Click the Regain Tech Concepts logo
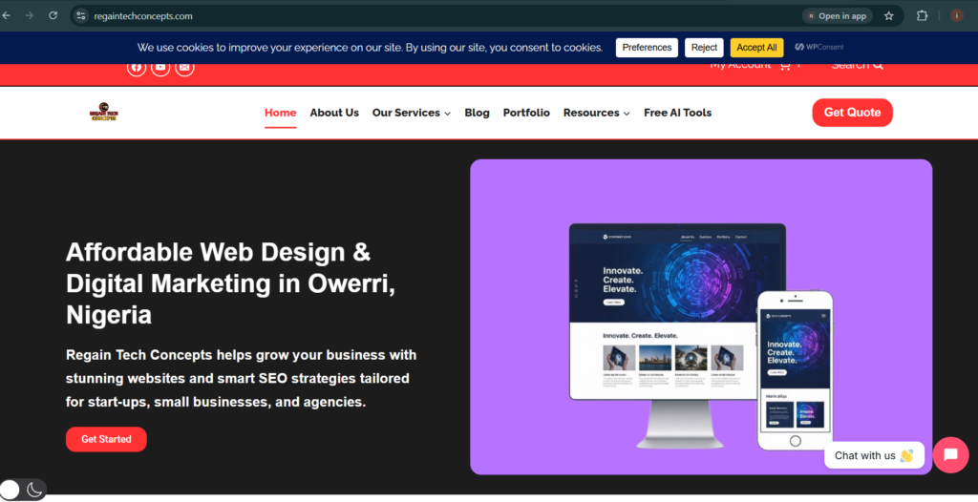The width and height of the screenshot is (978, 502). tap(103, 113)
